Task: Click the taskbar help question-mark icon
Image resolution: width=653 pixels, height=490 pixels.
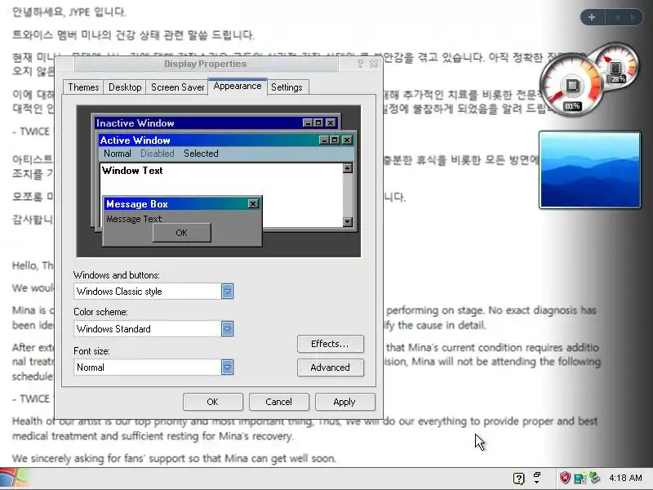Action: (519, 479)
